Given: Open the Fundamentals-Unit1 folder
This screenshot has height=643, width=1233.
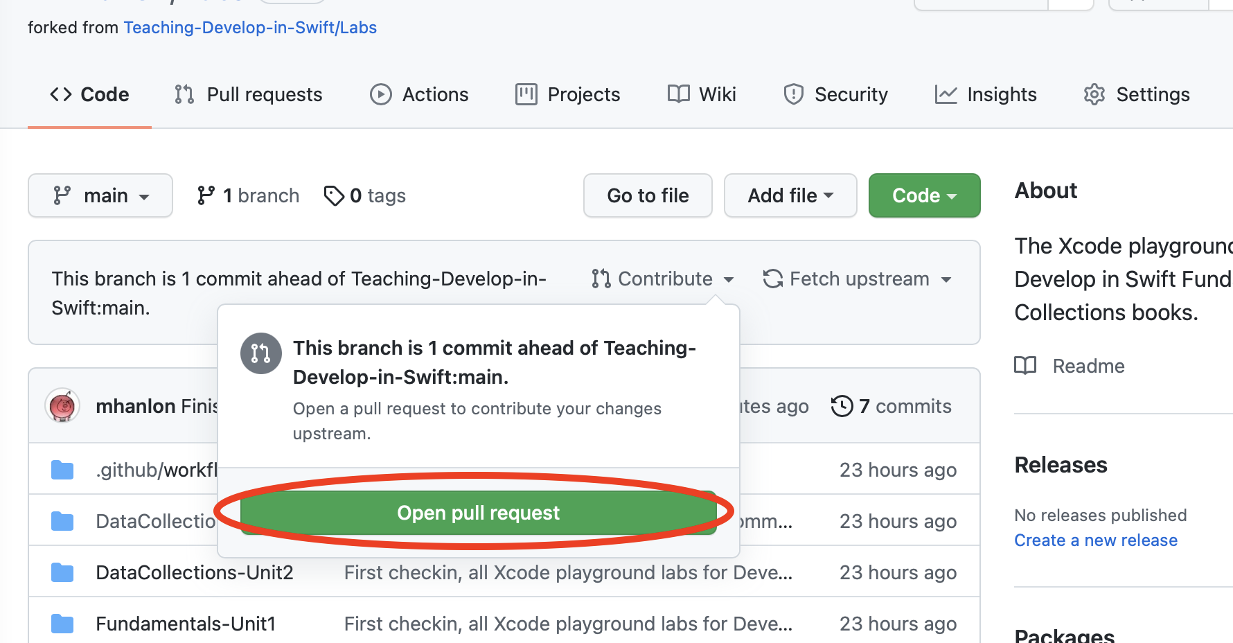Looking at the screenshot, I should pos(186,624).
